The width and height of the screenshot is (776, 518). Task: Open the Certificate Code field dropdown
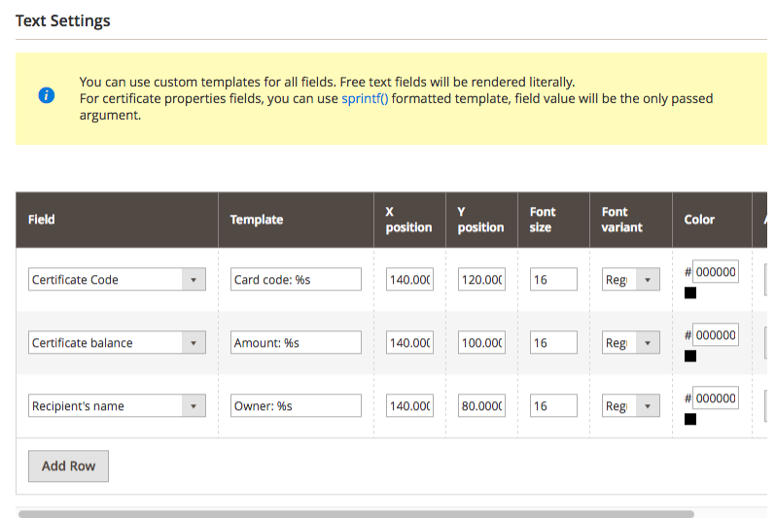(x=117, y=280)
